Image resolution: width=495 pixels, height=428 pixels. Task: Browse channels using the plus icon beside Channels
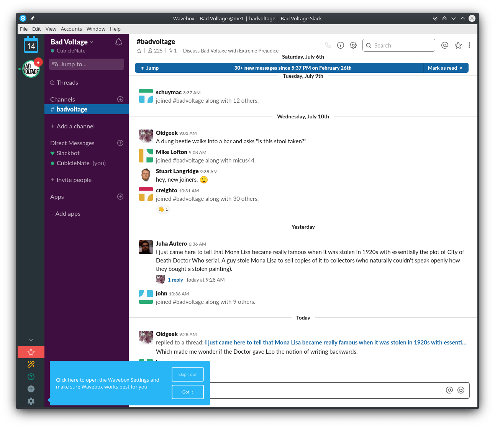pos(120,99)
